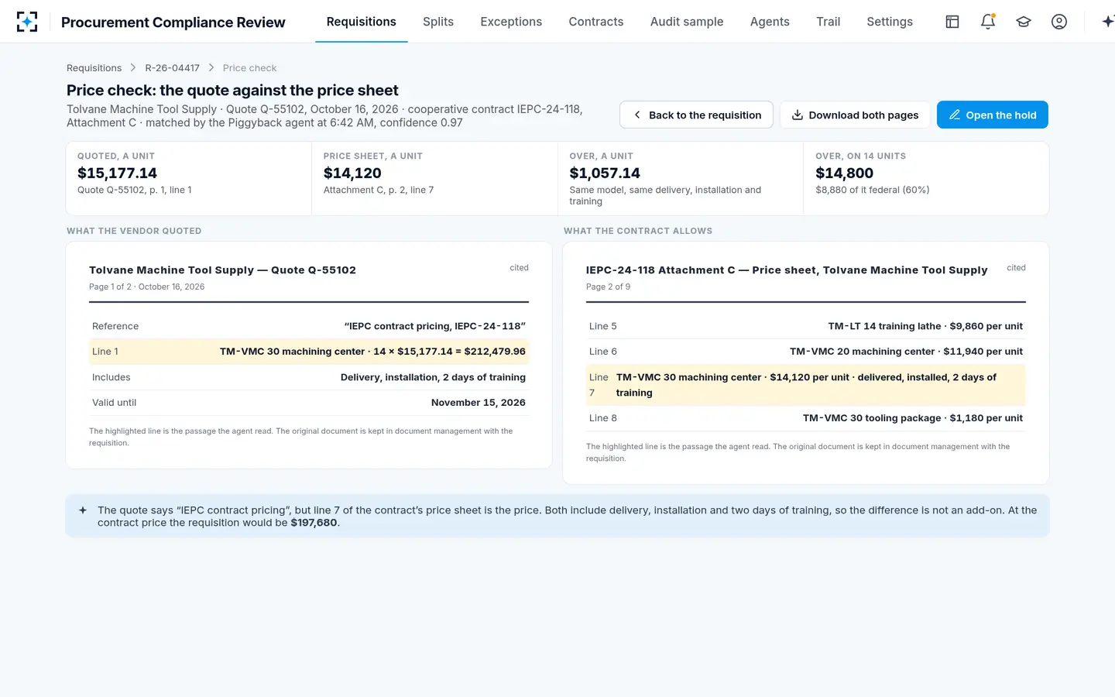Click the Includes delivery, installation row

coord(309,377)
